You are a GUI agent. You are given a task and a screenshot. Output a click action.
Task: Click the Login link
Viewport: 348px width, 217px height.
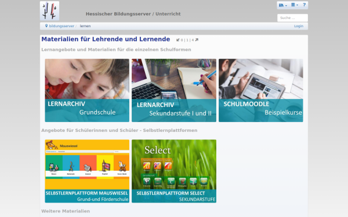coord(299,26)
